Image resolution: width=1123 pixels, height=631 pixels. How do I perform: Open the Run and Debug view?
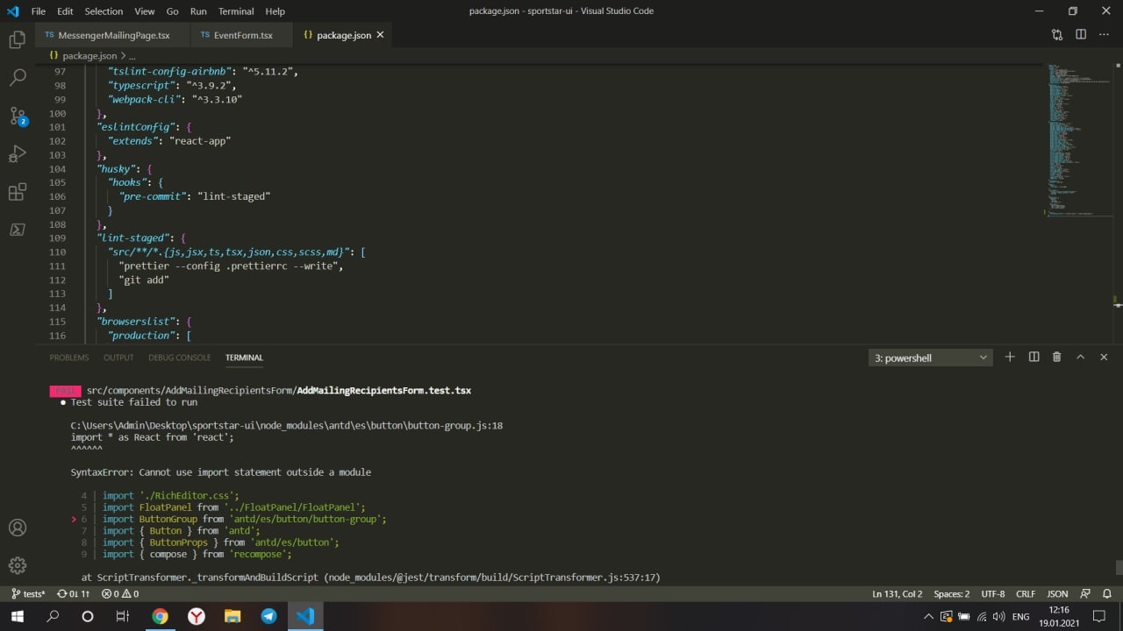click(x=17, y=154)
